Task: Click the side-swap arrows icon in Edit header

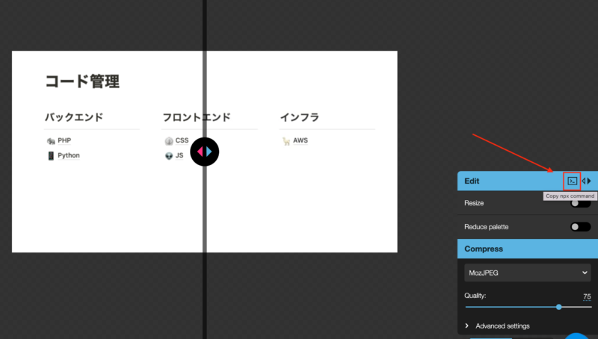Action: (586, 181)
